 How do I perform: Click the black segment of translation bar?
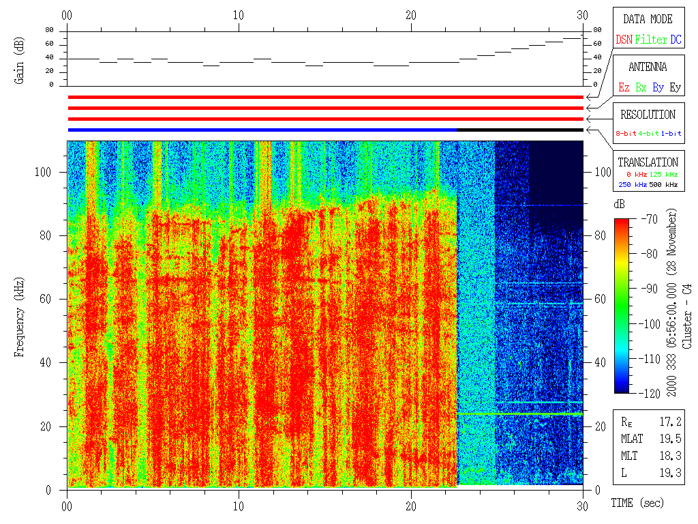pyautogui.click(x=519, y=130)
